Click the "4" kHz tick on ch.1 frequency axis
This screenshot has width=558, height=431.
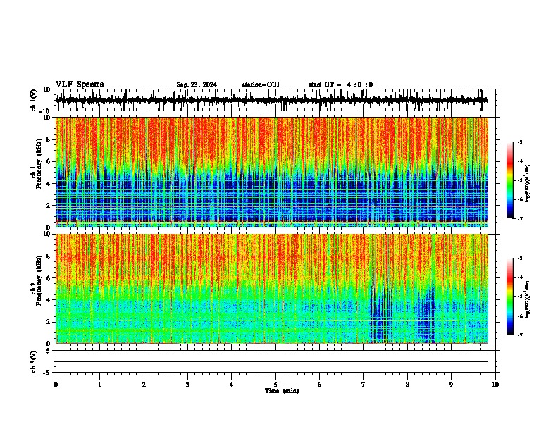[49, 184]
